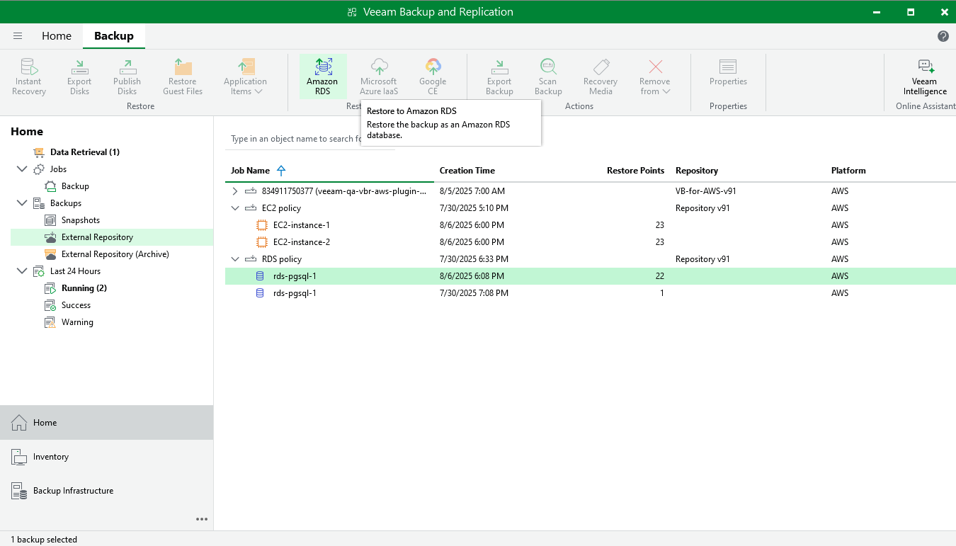Sort by the Platform column header
956x546 pixels.
click(x=848, y=171)
